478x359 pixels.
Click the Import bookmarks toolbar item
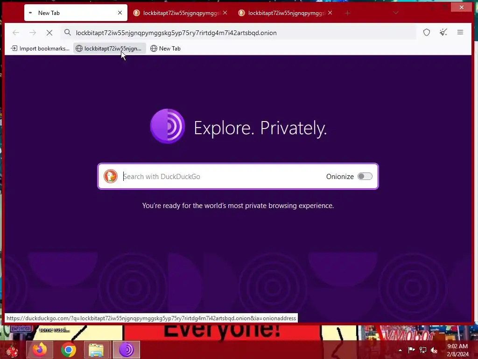(40, 49)
